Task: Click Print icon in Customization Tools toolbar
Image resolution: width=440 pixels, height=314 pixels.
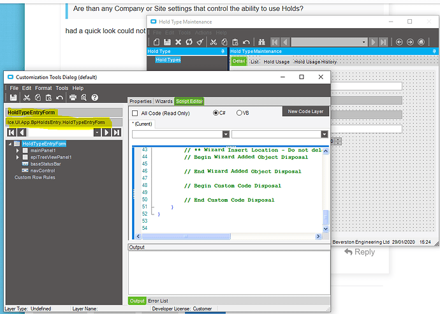Action: [73, 98]
